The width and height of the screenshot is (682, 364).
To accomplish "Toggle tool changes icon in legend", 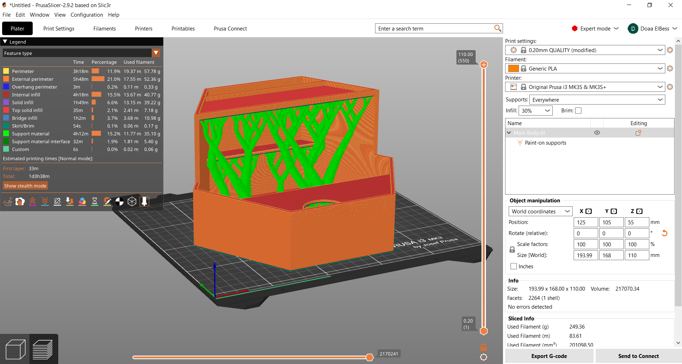I will [x=70, y=202].
